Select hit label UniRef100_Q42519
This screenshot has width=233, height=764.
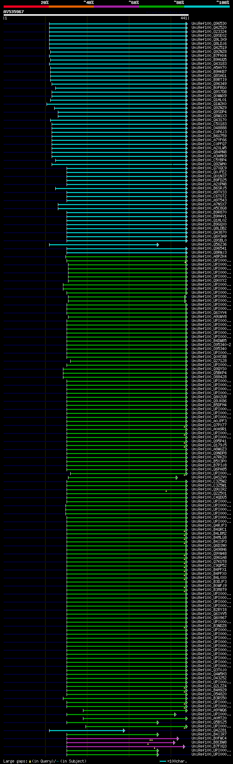[x=209, y=48]
